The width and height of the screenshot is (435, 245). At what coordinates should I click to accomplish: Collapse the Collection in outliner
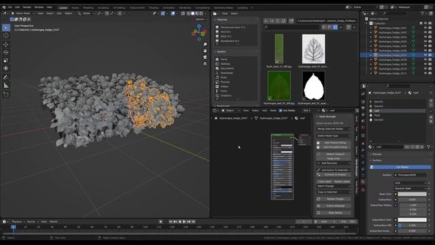pos(367,23)
